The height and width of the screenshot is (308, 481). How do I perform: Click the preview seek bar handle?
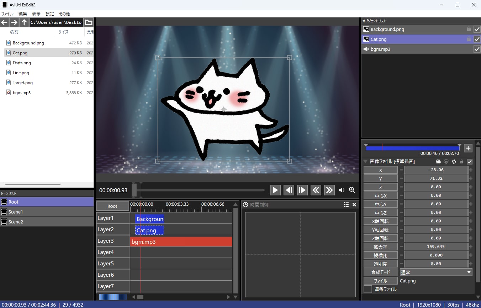coord(134,190)
